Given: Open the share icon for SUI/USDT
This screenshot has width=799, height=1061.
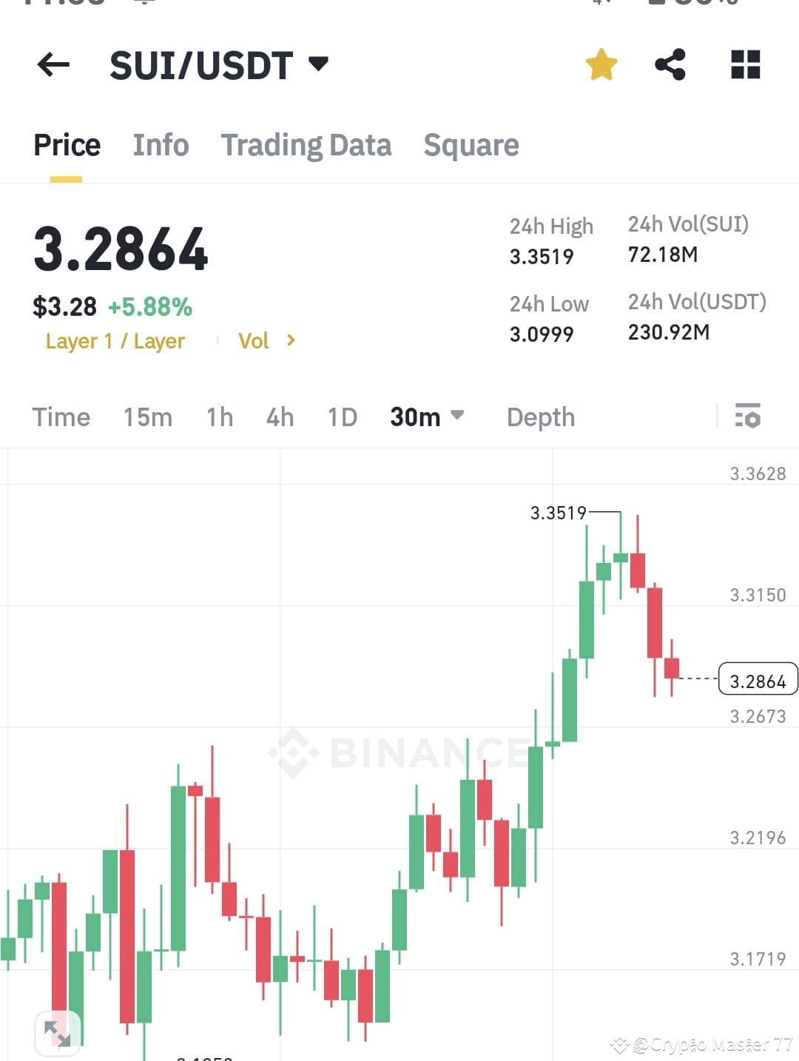Looking at the screenshot, I should pyautogui.click(x=670, y=65).
